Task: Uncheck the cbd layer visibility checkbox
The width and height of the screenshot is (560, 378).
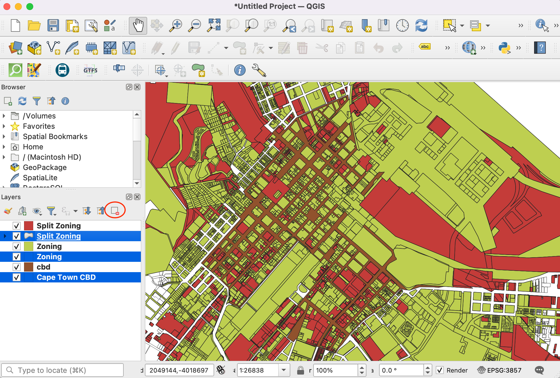Action: coord(17,267)
